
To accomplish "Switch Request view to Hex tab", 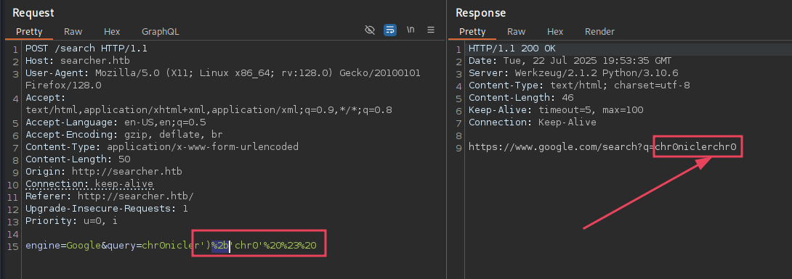I will coord(112,32).
